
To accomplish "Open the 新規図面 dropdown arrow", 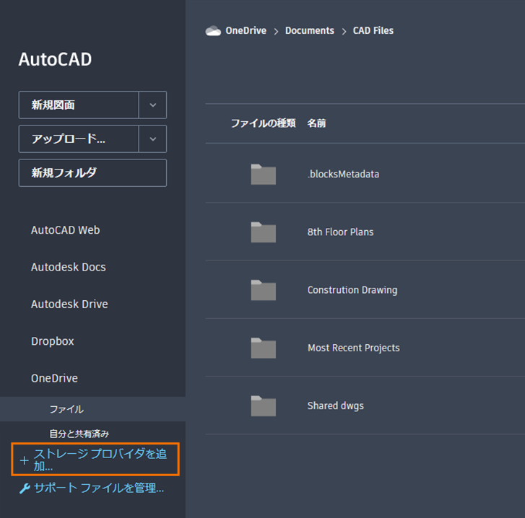I will 152,105.
